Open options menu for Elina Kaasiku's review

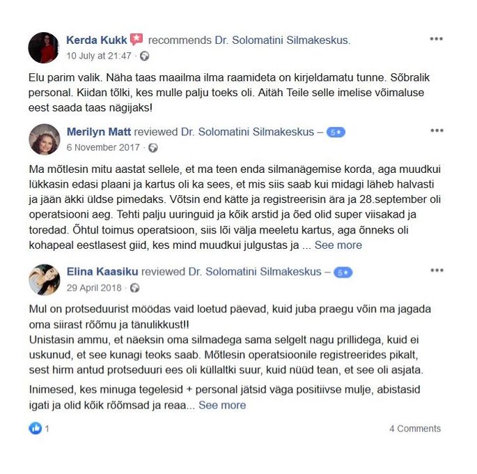tap(437, 270)
